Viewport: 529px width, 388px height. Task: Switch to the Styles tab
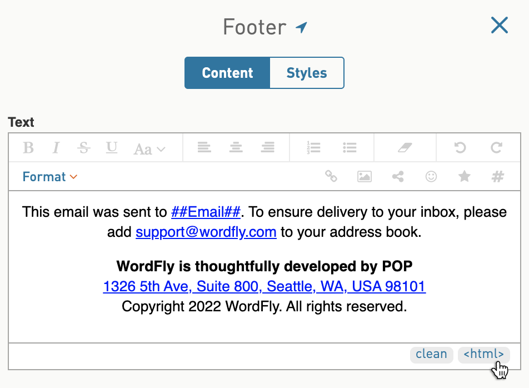[x=307, y=73]
